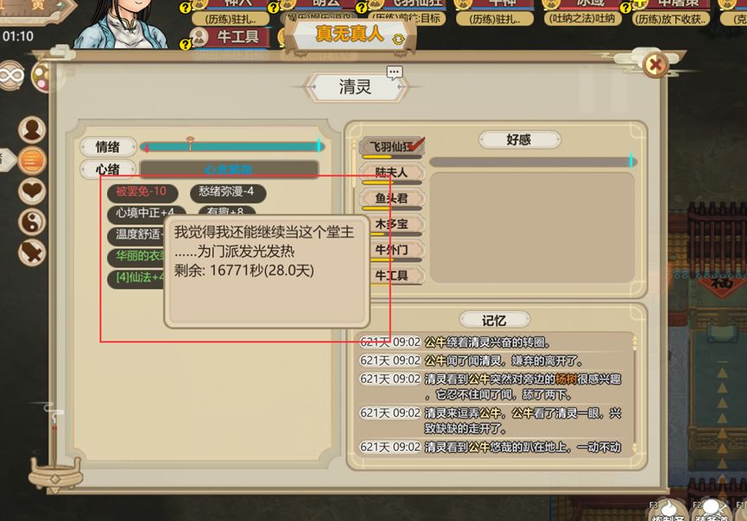The image size is (747, 521).
Task: Click the 牛工具 character tag at top
Action: pyautogui.click(x=229, y=36)
